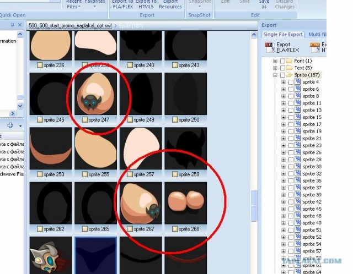The image size is (353, 274).
Task: Click sprite icon next to sprite 4
Action: (x=297, y=82)
